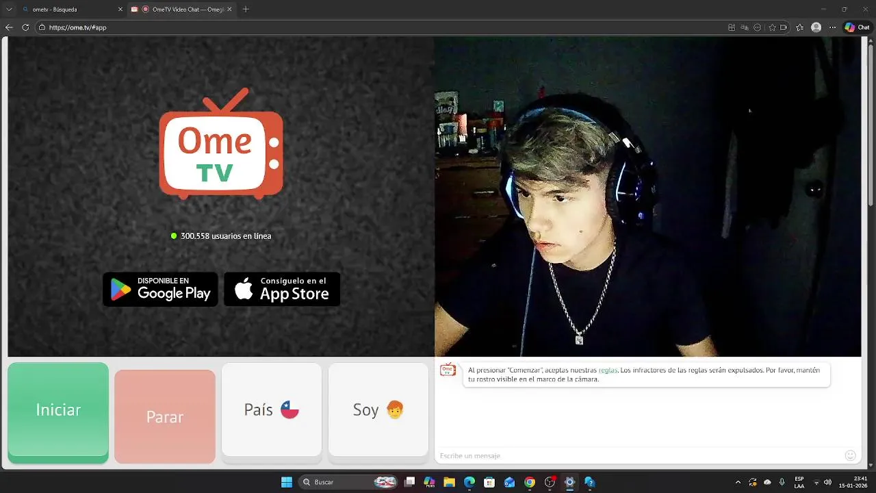The image size is (876, 493).
Task: Click the address bar URL
Action: tap(78, 27)
